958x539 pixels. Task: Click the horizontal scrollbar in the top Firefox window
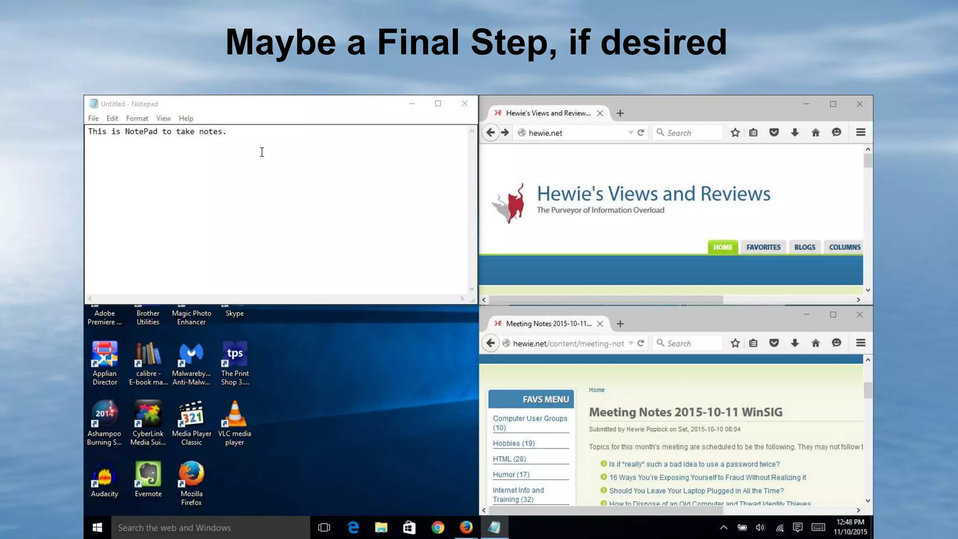[606, 299]
